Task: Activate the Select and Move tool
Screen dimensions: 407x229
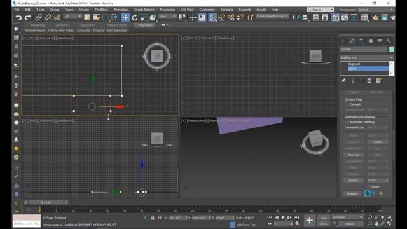Action: tap(125, 18)
